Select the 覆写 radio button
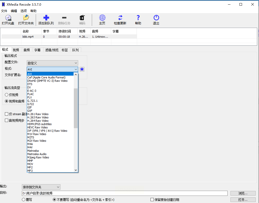 click(24, 200)
